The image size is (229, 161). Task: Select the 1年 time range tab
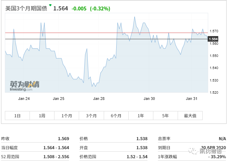point(141,116)
